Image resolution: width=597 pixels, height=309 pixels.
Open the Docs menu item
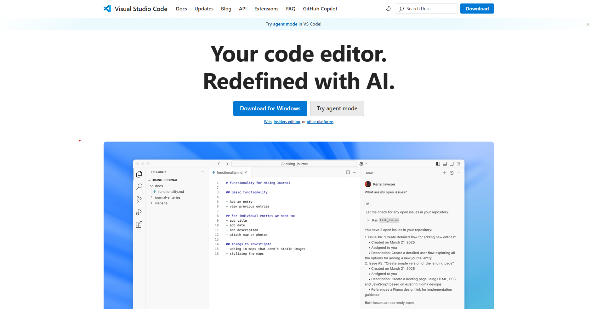[181, 9]
